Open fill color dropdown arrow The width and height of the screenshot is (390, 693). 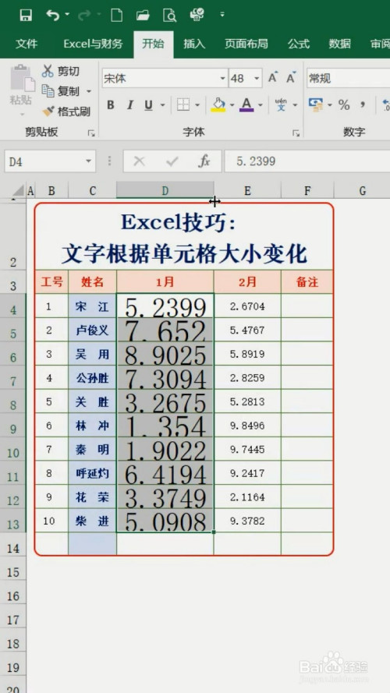click(232, 105)
